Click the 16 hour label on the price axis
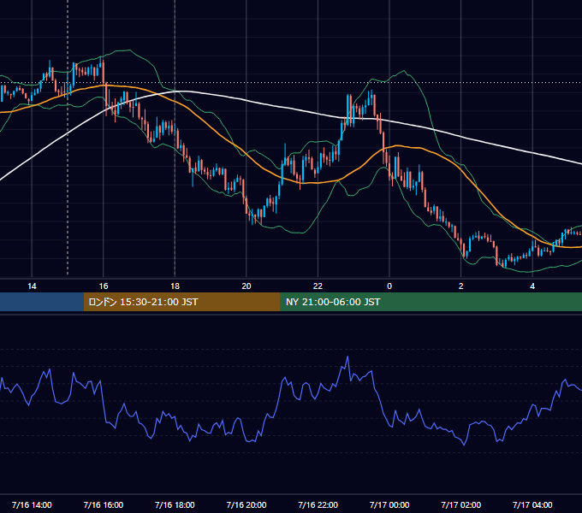This screenshot has height=513, width=582. (x=104, y=286)
